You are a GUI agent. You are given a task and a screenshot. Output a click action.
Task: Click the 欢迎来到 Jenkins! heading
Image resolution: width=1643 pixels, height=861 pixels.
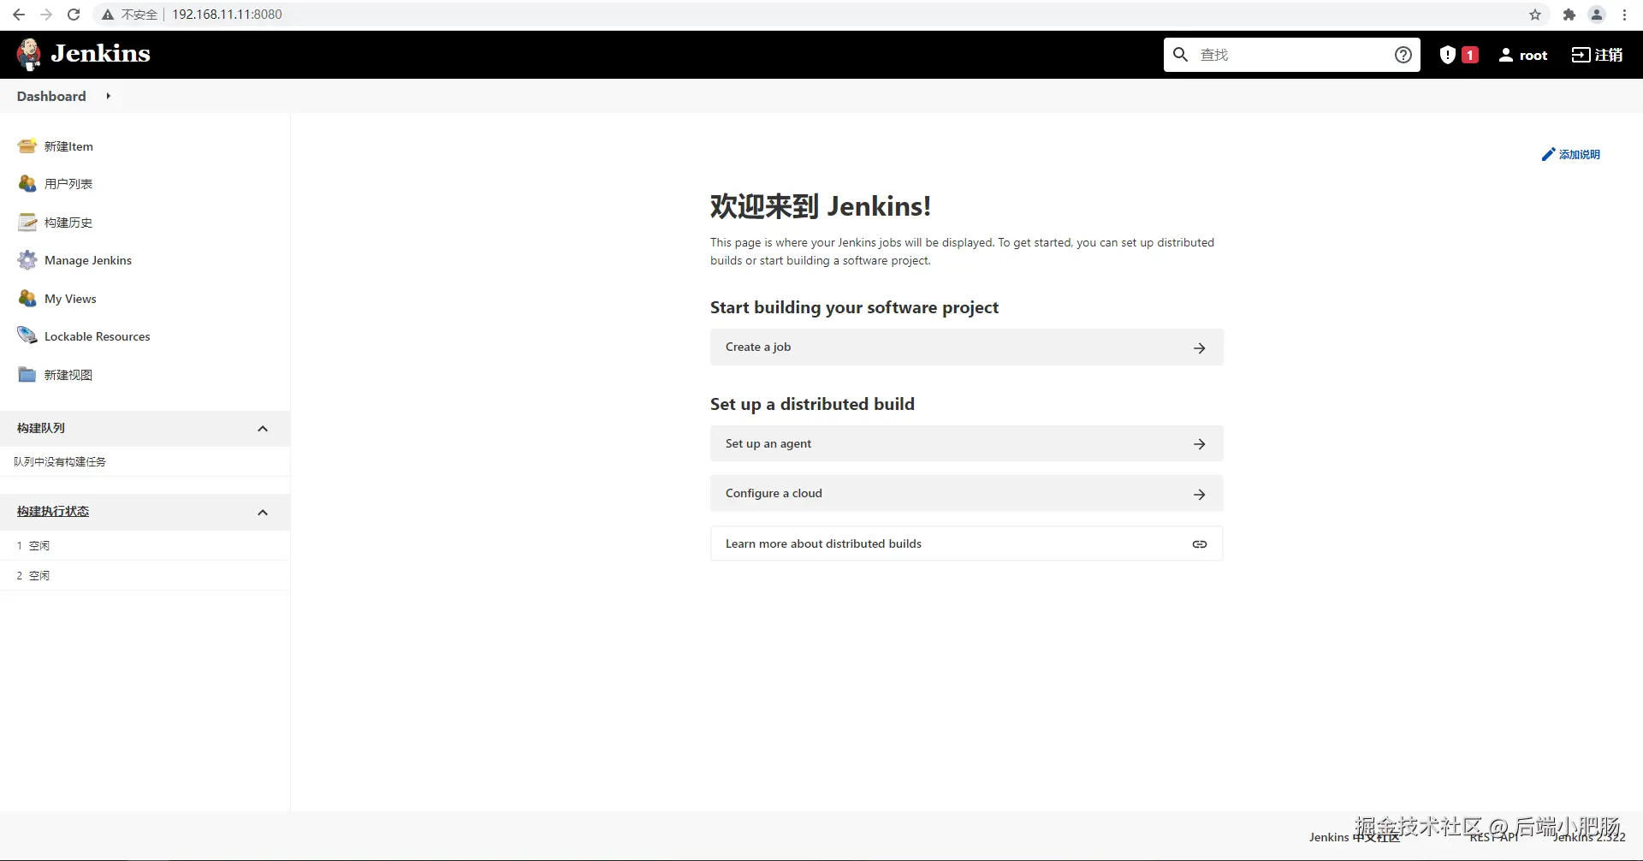pyautogui.click(x=820, y=206)
